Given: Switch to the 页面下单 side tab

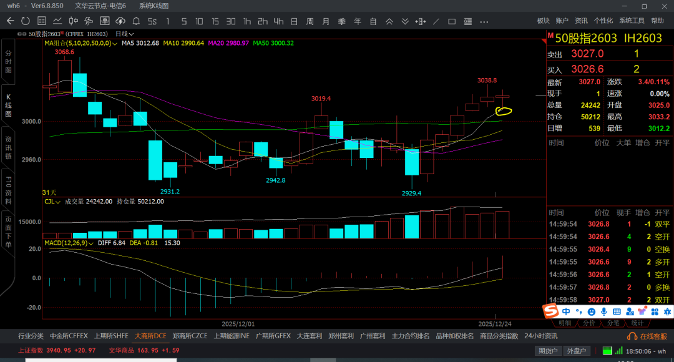Looking at the screenshot, I should (x=8, y=232).
